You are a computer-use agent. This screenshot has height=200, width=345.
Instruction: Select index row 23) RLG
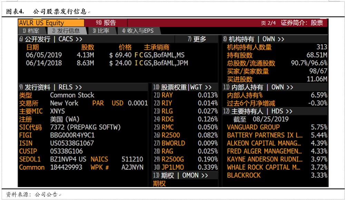tap(186, 111)
